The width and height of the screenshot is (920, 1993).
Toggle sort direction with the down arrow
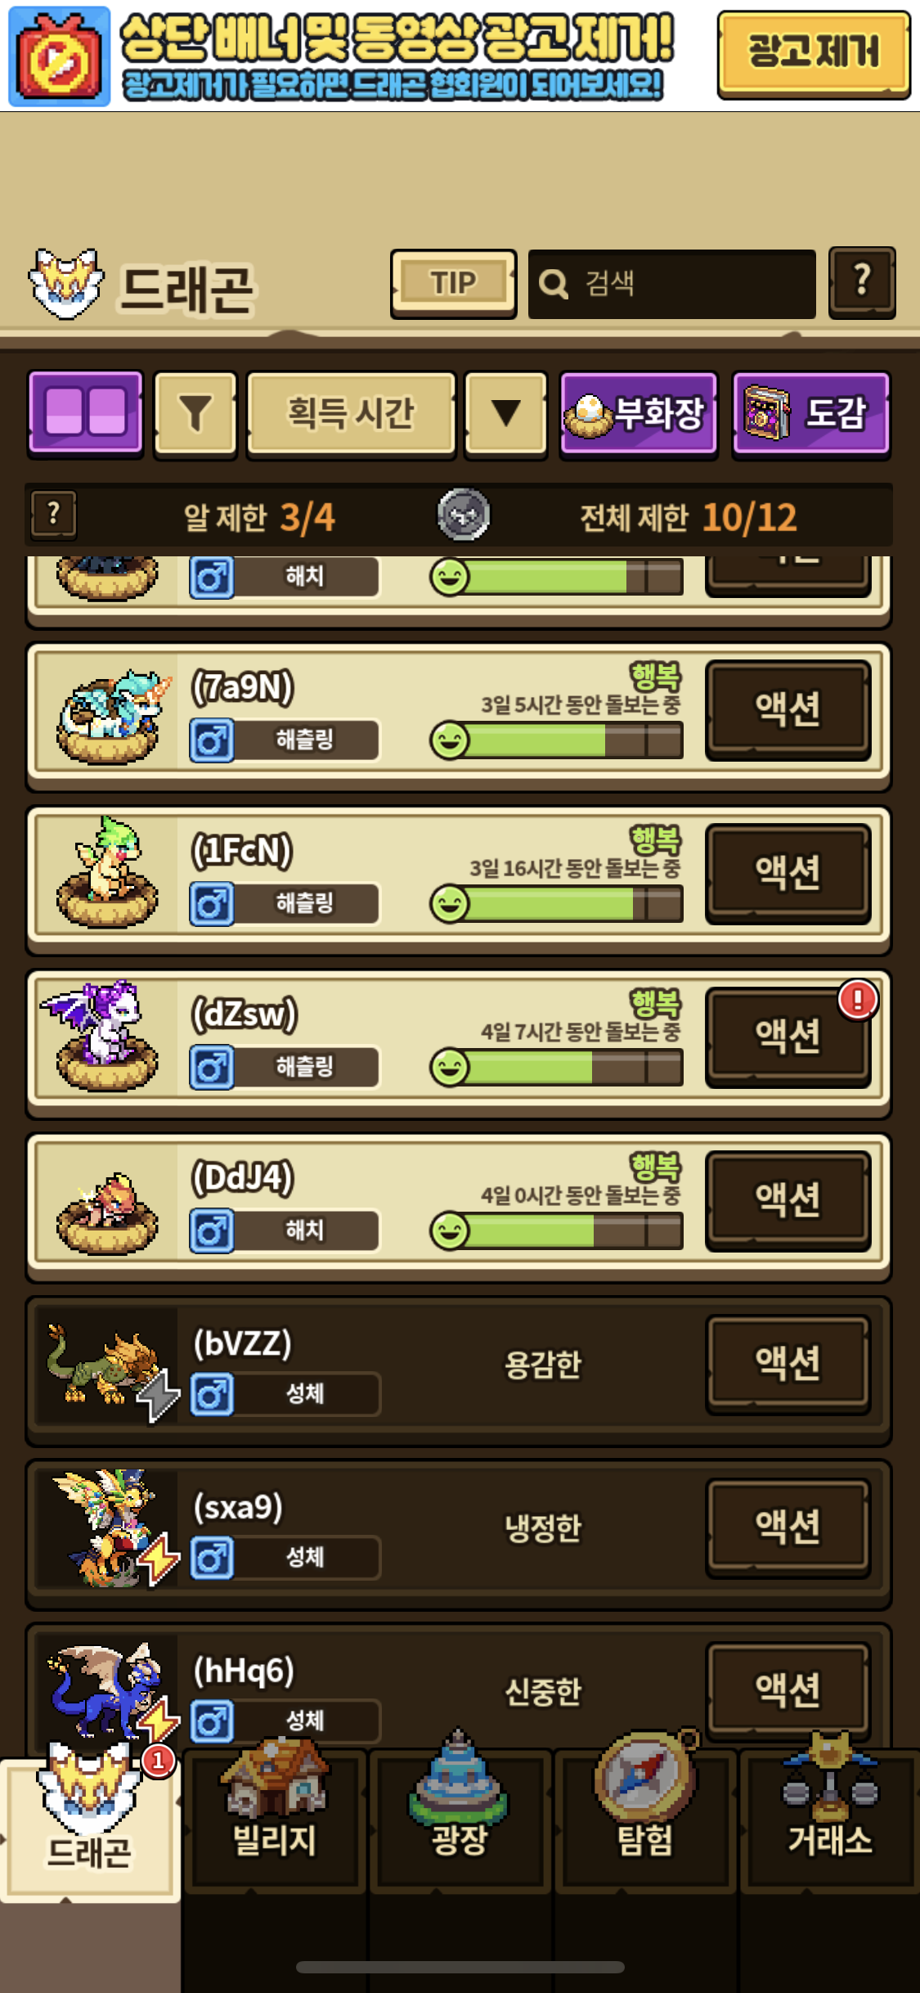point(505,412)
